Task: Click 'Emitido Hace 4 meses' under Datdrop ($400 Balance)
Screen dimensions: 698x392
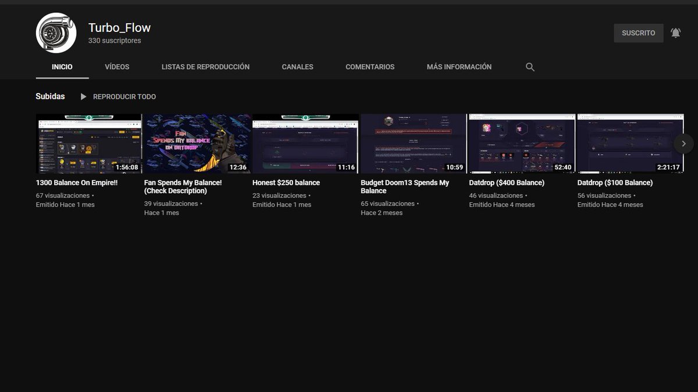Action: click(x=502, y=205)
